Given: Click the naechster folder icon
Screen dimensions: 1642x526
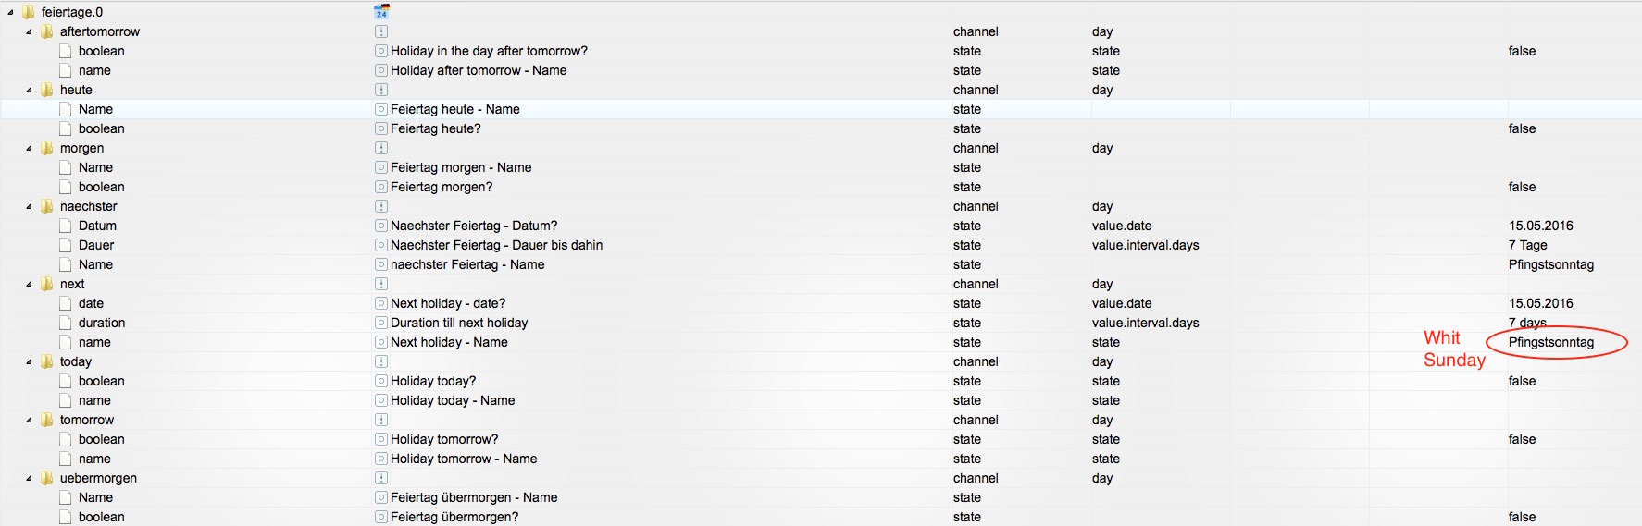Looking at the screenshot, I should [x=47, y=206].
